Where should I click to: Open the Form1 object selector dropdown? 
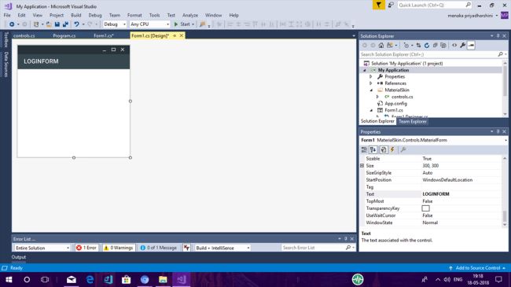505,140
